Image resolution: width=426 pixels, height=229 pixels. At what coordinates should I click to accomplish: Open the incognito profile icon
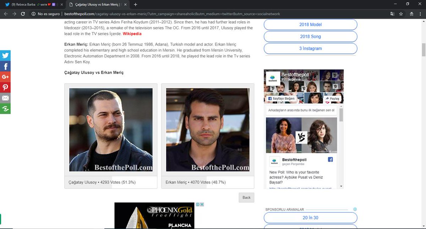pos(411,14)
